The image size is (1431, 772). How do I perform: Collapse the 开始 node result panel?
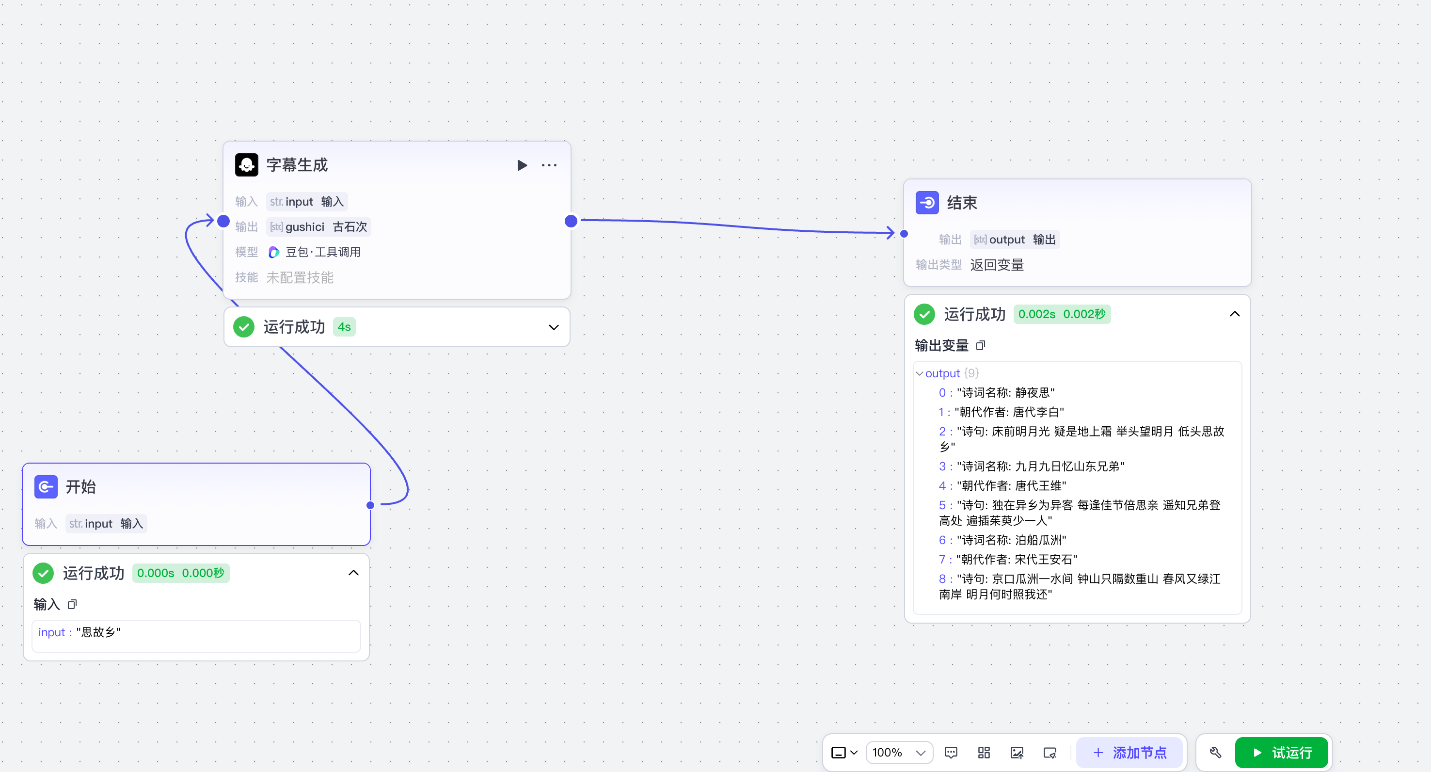tap(353, 573)
